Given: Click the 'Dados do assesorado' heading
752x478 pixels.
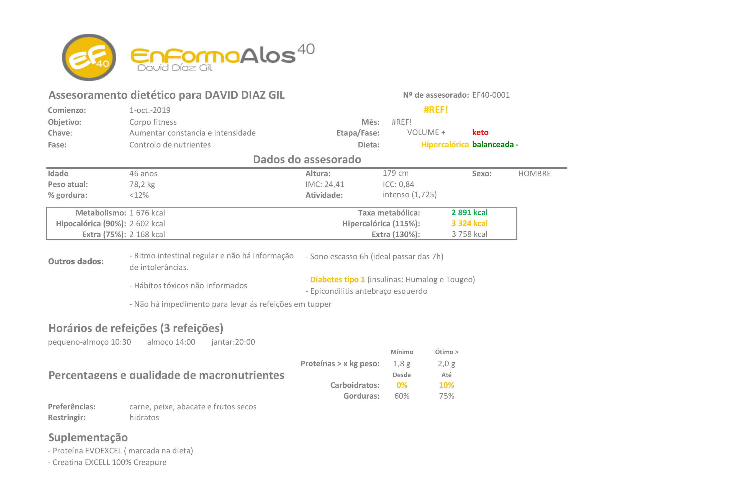Looking at the screenshot, I should click(307, 159).
